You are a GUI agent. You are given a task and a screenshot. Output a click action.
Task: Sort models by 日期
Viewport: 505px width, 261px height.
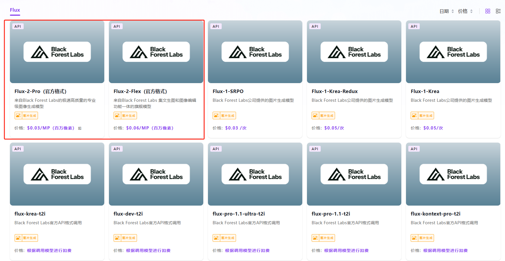(x=447, y=11)
